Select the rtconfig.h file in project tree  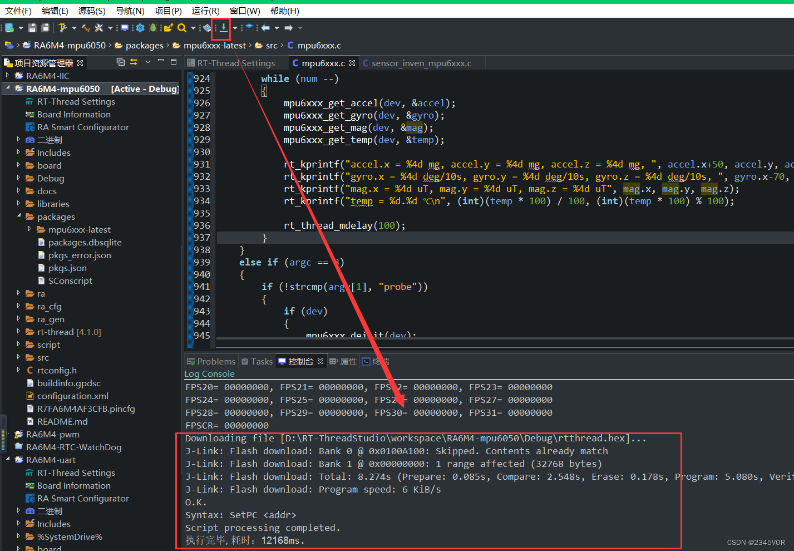click(x=57, y=371)
